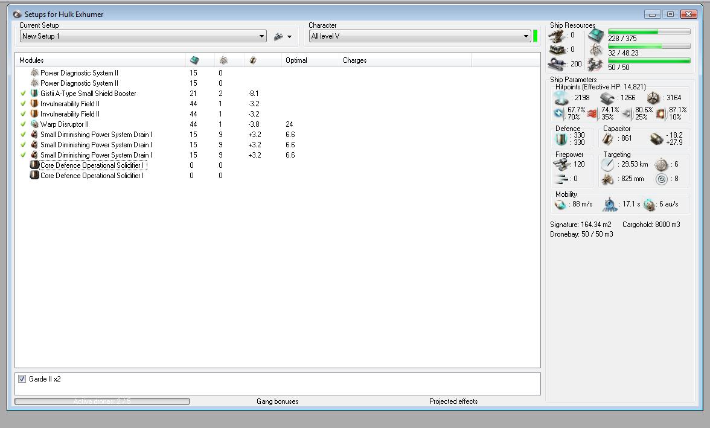
Task: Toggle the Gistii A-Type Small Shield Booster checkmark
Action: [23, 94]
